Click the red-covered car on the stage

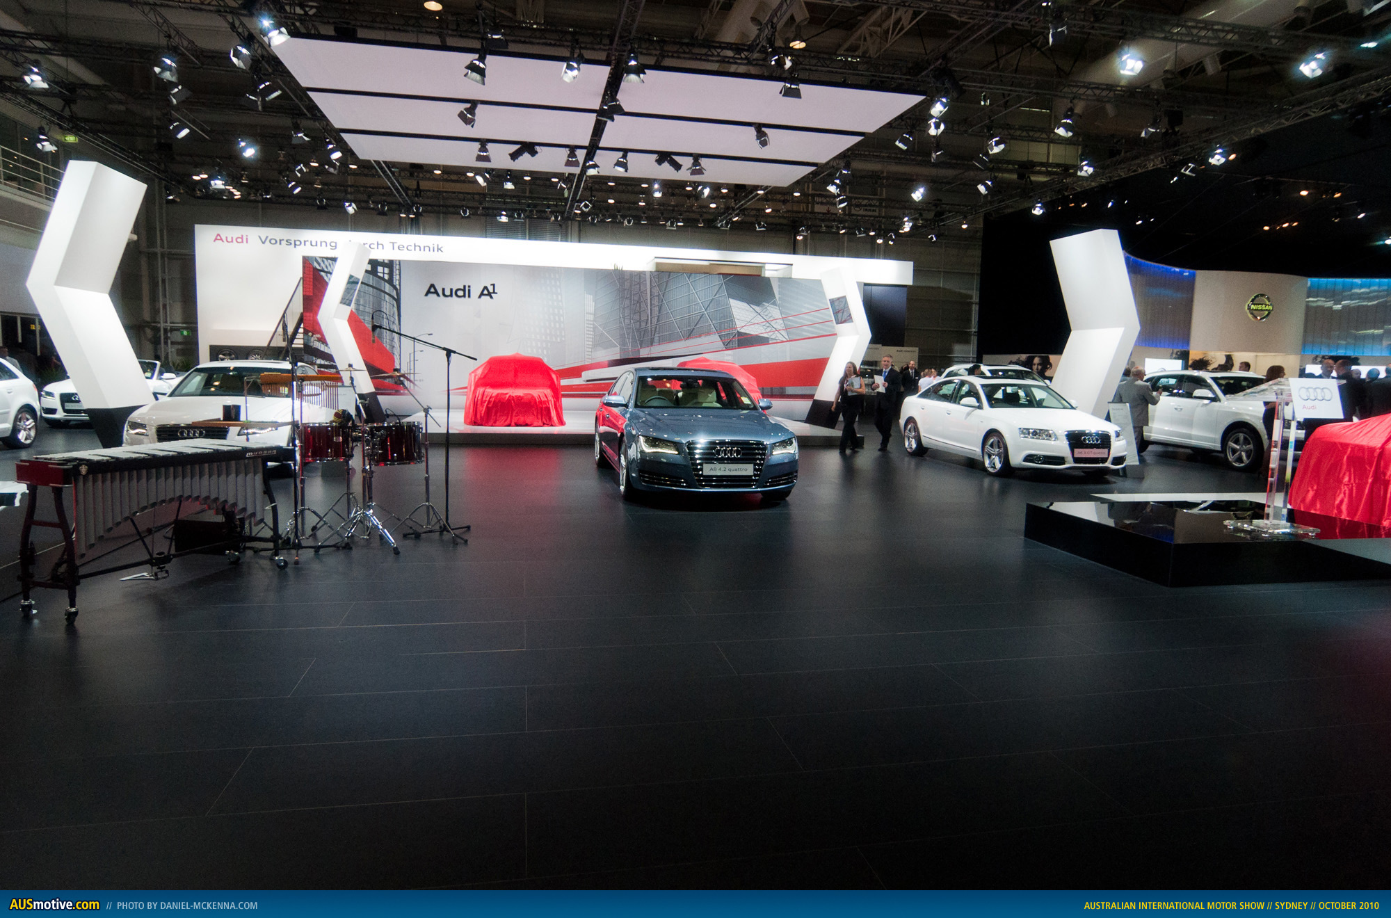(514, 391)
